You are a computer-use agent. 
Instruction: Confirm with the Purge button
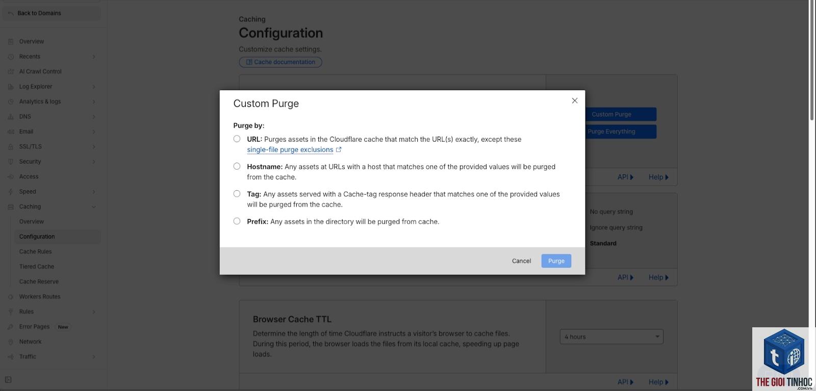click(x=556, y=261)
